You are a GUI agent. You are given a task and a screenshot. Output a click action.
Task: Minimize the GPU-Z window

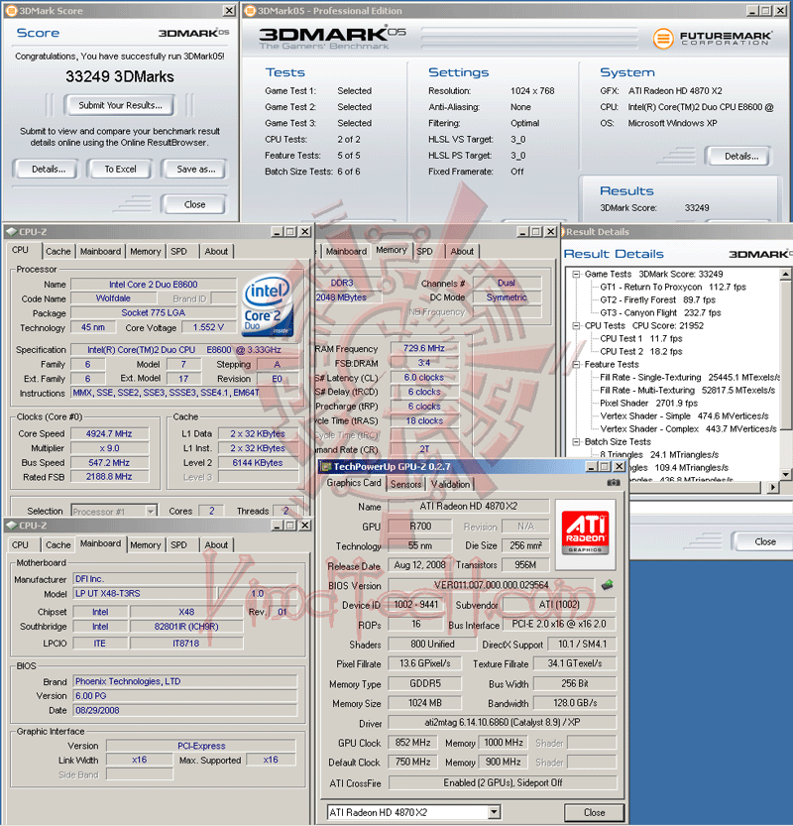pos(592,467)
